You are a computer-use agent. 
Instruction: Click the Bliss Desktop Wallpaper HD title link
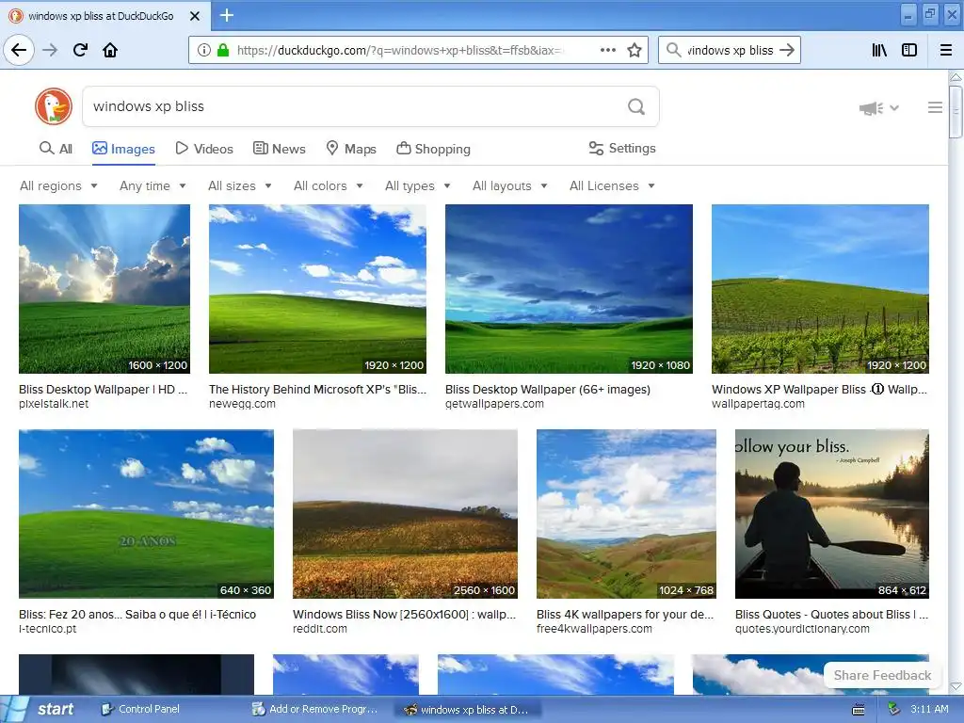(104, 389)
